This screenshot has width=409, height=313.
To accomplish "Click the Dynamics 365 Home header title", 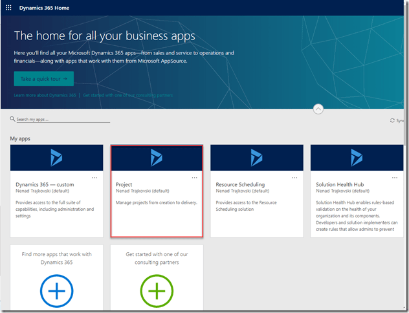I will pos(44,8).
